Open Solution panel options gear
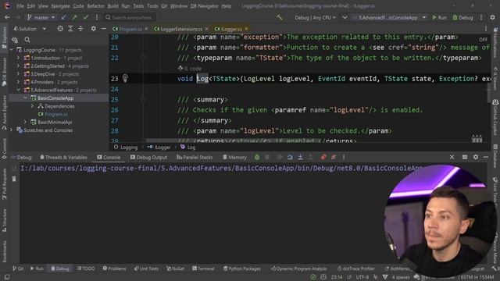This screenshot has width=500, height=281. [x=93, y=29]
